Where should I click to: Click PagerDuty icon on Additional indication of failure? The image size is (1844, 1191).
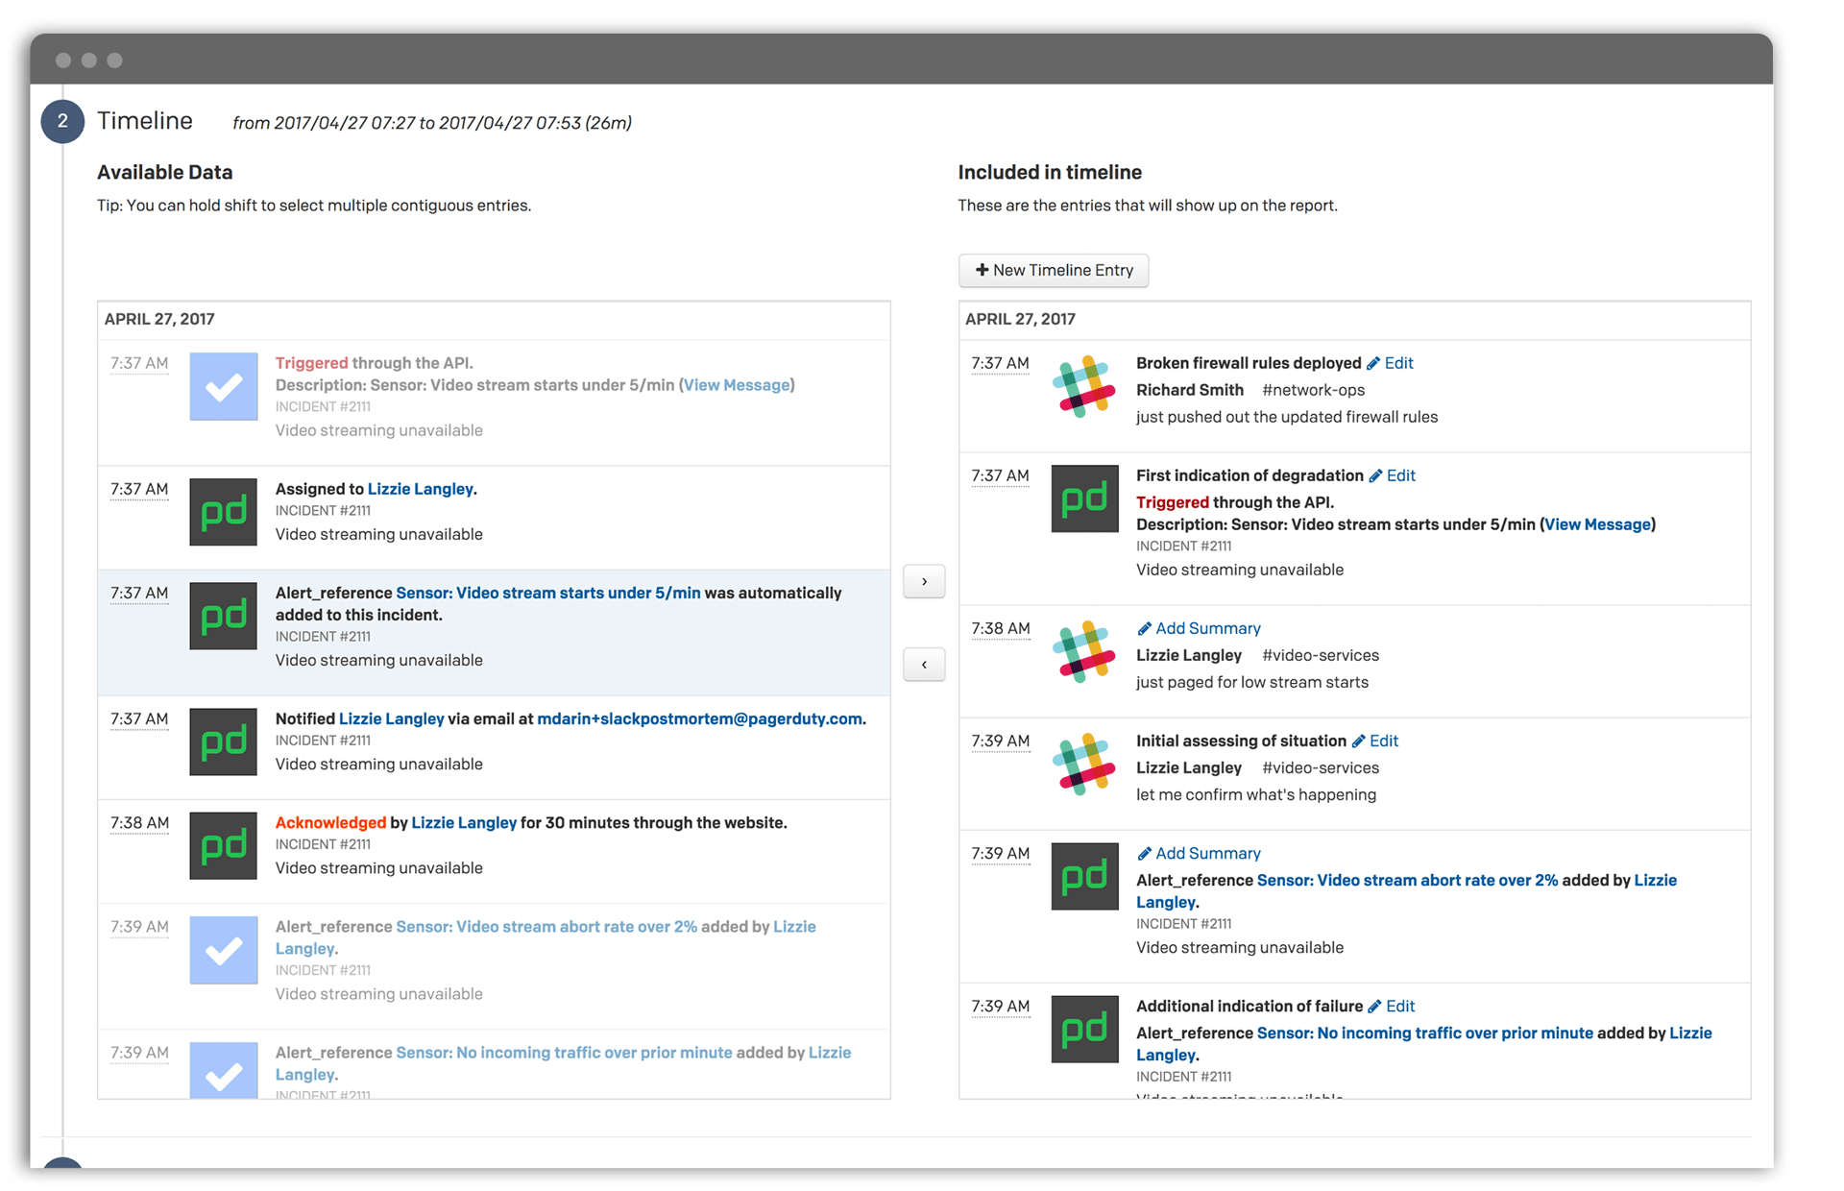tap(1084, 1029)
